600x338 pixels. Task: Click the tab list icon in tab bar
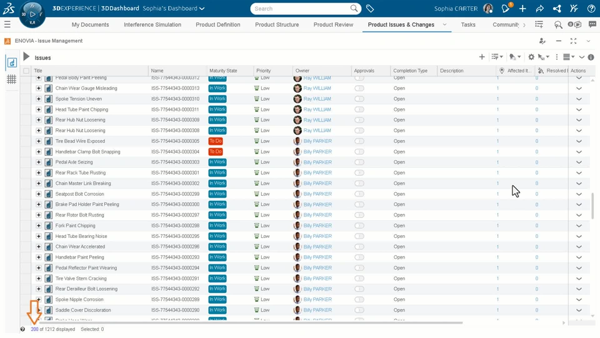539,24
